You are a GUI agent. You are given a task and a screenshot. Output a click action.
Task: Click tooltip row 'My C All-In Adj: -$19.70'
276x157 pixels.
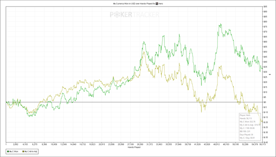(x=250, y=125)
